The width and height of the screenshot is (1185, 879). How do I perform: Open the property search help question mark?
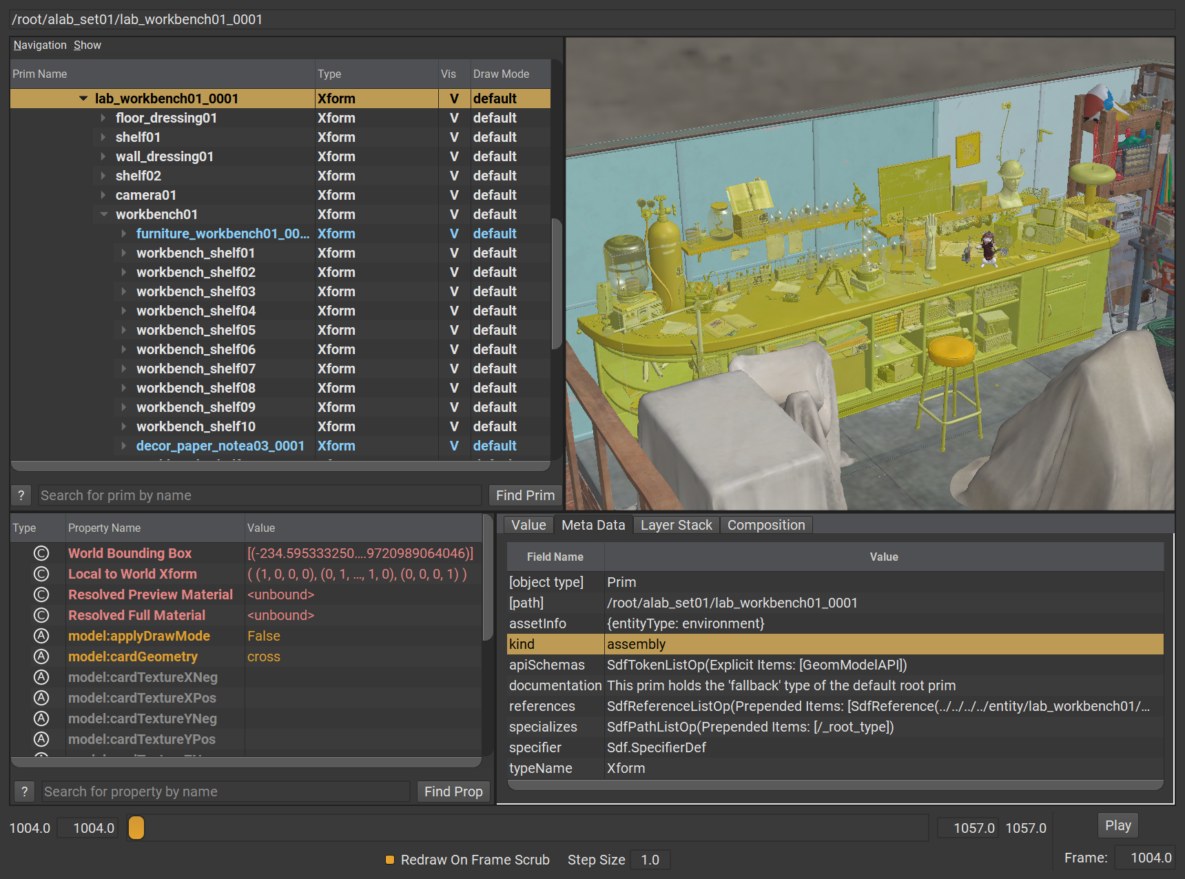(25, 792)
